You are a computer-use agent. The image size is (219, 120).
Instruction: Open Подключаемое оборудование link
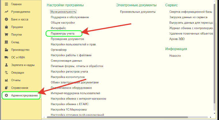(x=71, y=88)
